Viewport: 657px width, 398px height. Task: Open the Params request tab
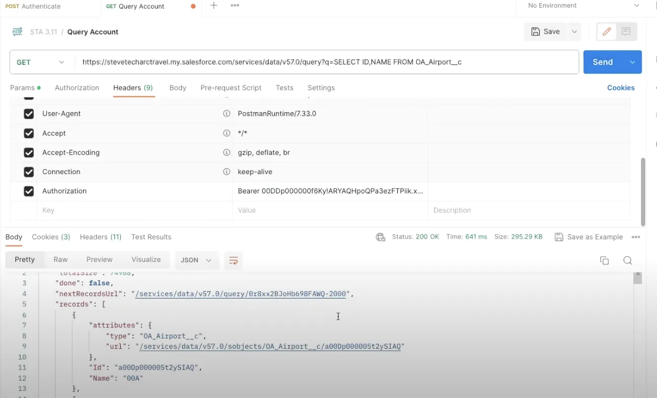click(x=25, y=88)
